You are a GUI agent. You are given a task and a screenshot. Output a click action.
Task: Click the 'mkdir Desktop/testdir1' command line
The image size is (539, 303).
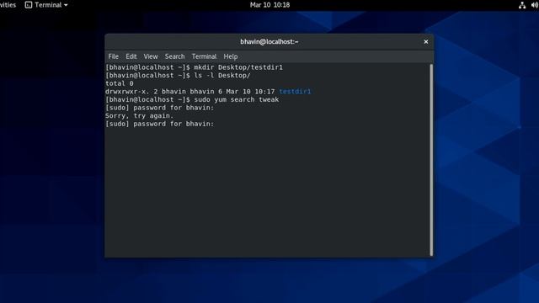coord(195,67)
